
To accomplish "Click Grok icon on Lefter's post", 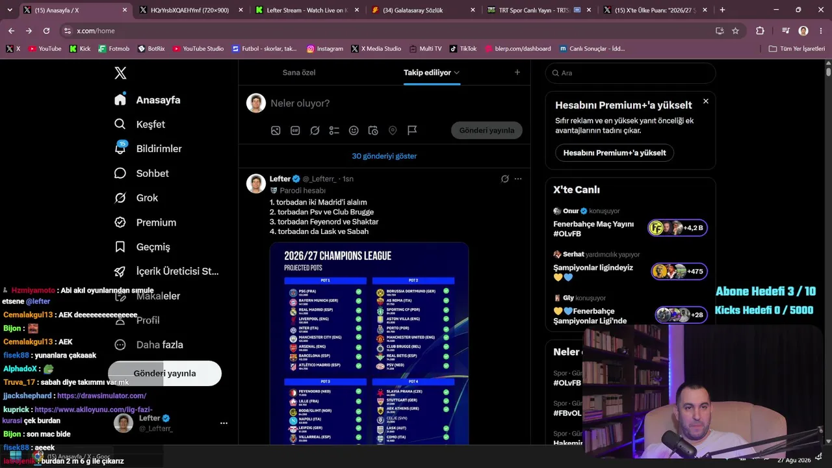I will (x=505, y=179).
